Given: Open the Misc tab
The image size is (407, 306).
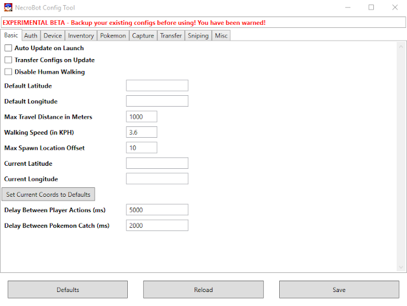Looking at the screenshot, I should pos(221,36).
